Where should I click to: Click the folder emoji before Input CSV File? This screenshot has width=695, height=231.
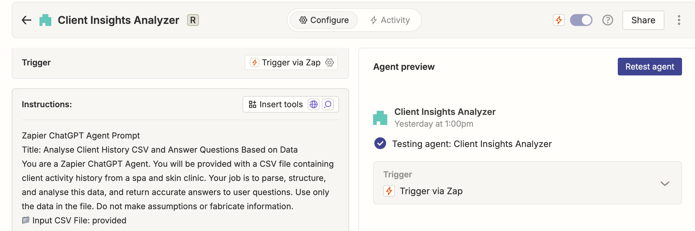[x=26, y=220]
